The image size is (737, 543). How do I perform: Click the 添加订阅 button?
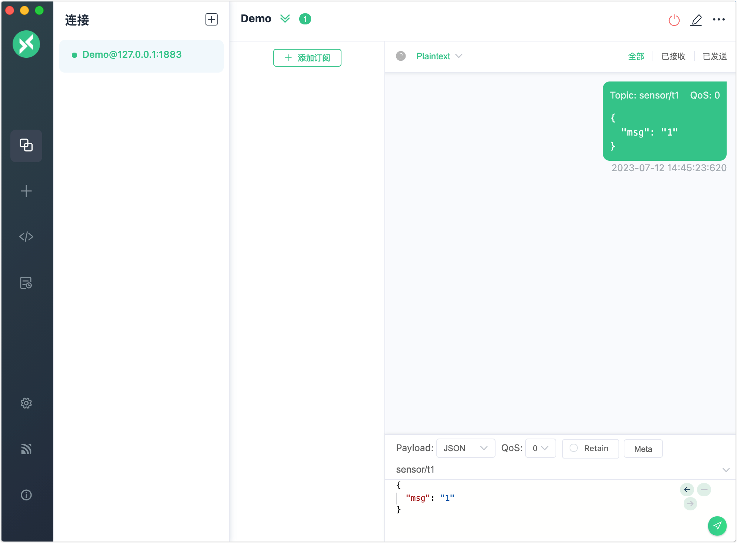point(307,58)
